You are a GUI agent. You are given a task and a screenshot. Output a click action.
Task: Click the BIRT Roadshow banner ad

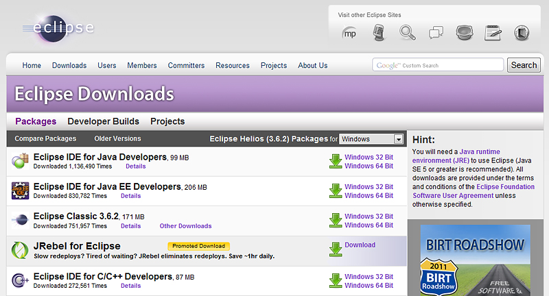[475, 260]
